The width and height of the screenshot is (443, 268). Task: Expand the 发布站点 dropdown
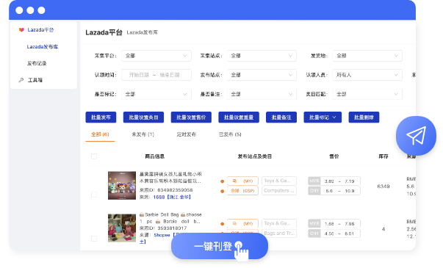[x=262, y=75]
